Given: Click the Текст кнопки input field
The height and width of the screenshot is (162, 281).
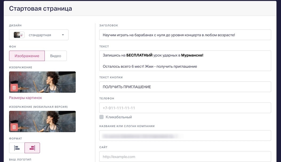Looking at the screenshot, I should (185, 87).
